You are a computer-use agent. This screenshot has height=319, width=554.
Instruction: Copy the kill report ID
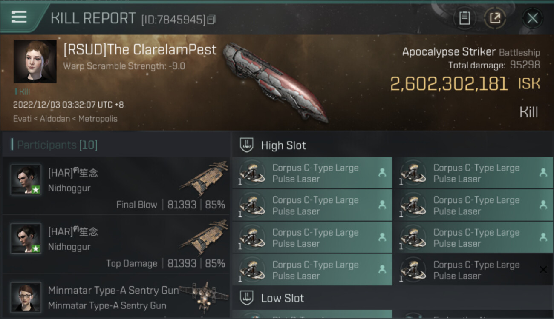coord(212,20)
